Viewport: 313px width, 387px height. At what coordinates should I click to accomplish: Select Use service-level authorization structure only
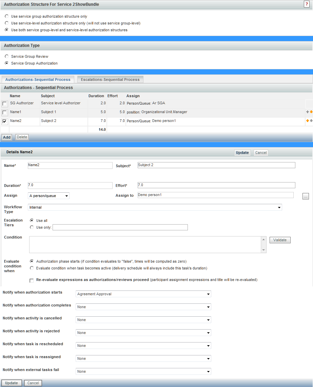[x=7, y=23]
